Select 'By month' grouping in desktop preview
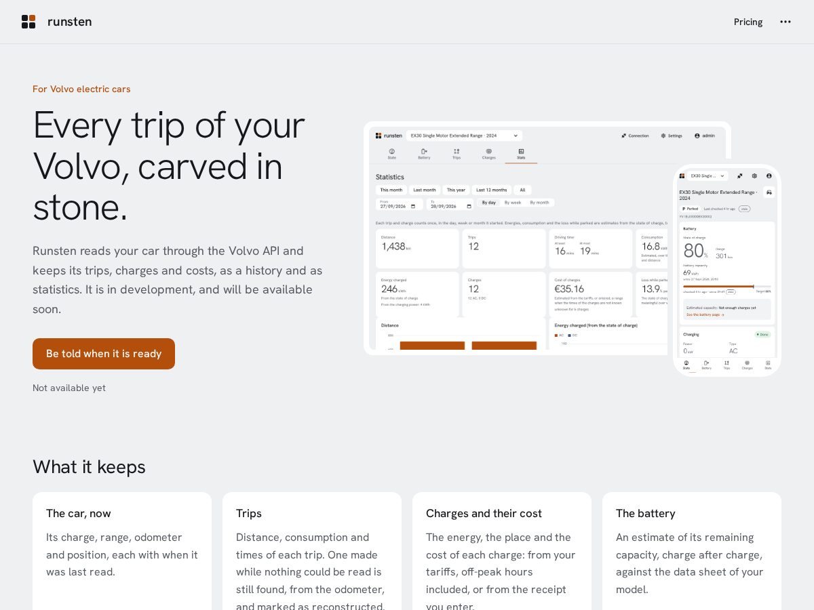This screenshot has height=610, width=814. click(539, 203)
